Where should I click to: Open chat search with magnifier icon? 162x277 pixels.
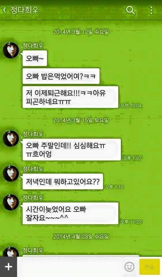(130, 10)
